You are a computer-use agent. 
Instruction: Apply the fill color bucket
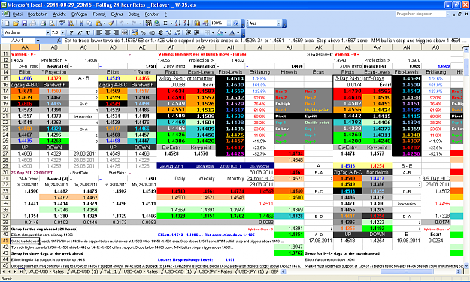pos(220,32)
